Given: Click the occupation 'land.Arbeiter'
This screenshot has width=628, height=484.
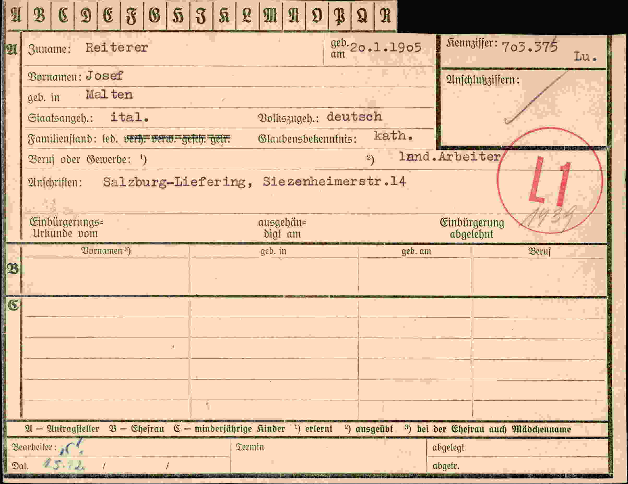Looking at the screenshot, I should (450, 157).
